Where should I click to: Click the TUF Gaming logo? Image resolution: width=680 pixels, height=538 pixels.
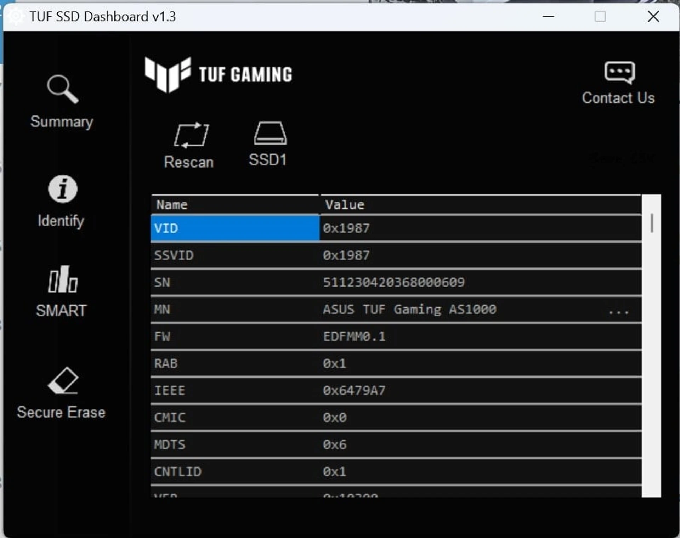(219, 75)
